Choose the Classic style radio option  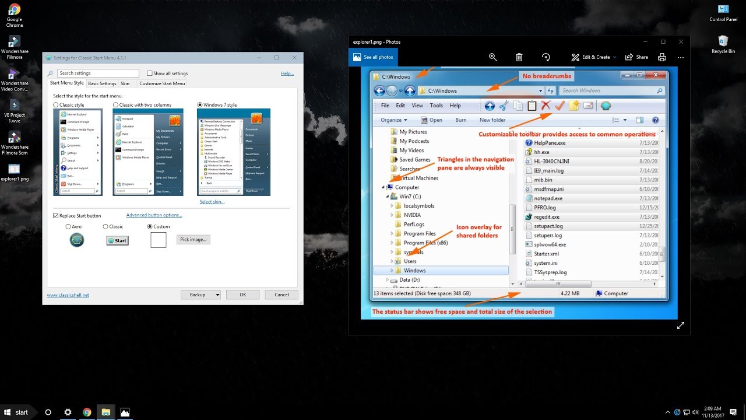(56, 105)
